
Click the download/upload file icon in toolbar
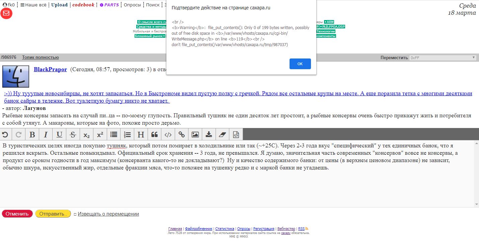(209, 134)
